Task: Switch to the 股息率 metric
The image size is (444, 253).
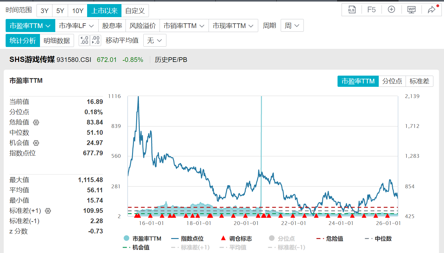Action: (x=112, y=26)
